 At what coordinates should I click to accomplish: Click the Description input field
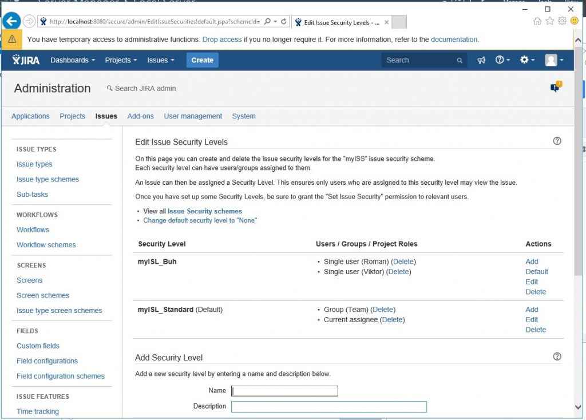pos(329,406)
